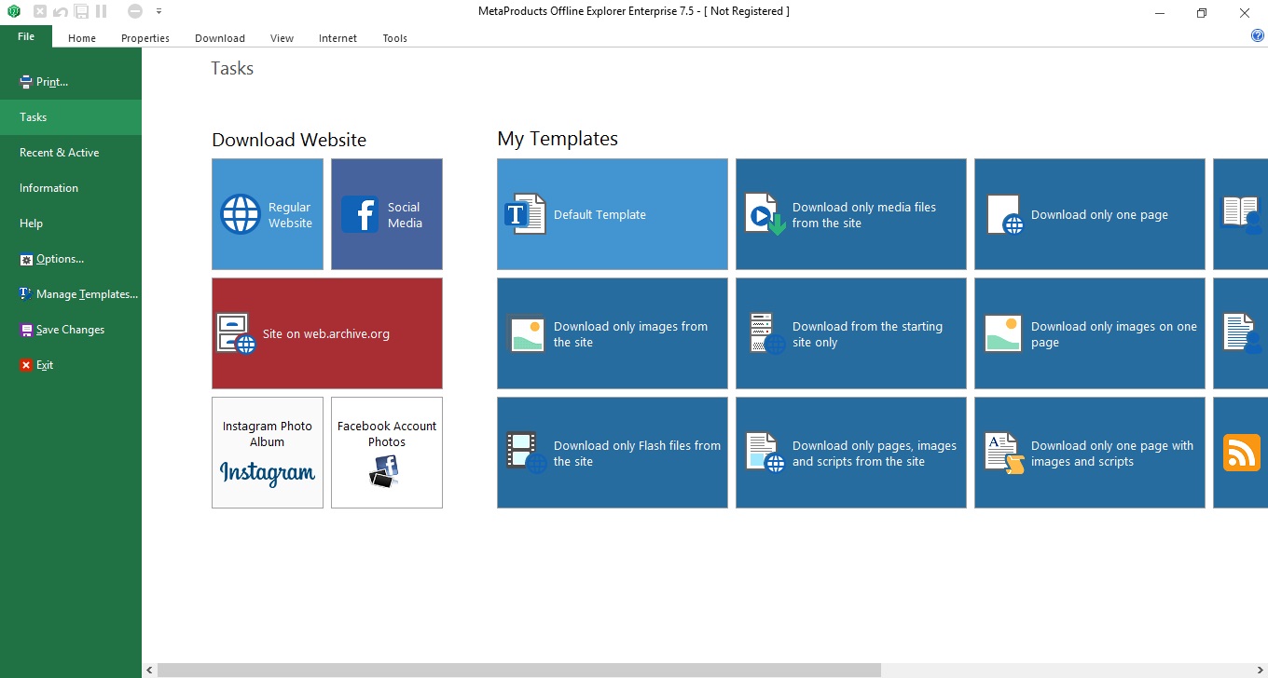This screenshot has height=678, width=1268.
Task: Click the round stop icon in quick access toolbar
Action: [x=135, y=11]
